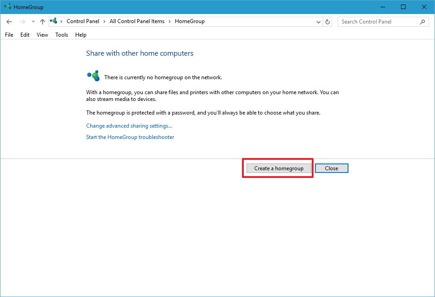435x297 pixels.
Task: Open the File menu
Action: (9, 34)
